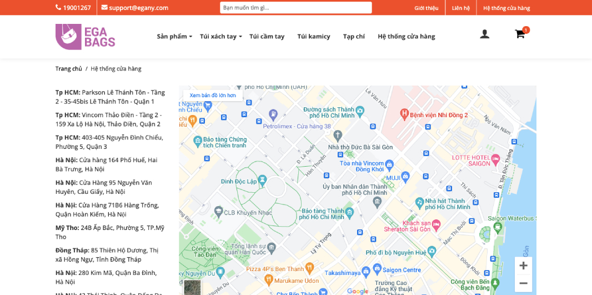Open the user account icon
This screenshot has height=295, width=592.
pyautogui.click(x=485, y=34)
